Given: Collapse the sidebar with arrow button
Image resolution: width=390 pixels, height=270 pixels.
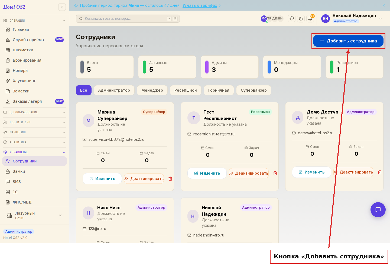Looking at the screenshot, I should pos(62,7).
